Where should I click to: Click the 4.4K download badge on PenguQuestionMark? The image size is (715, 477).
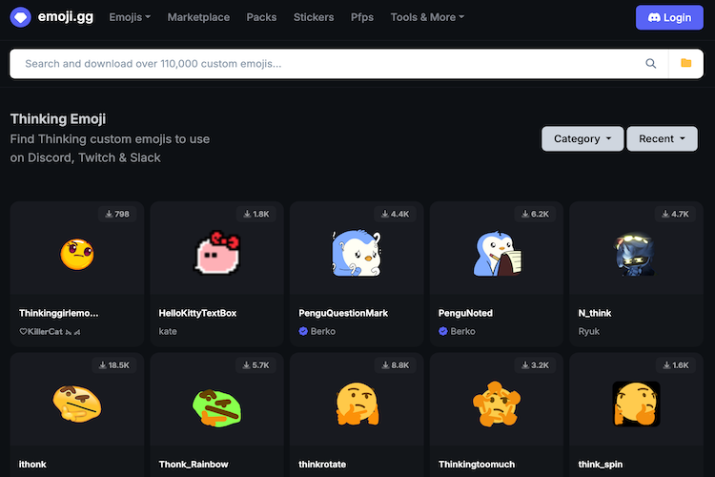396,214
